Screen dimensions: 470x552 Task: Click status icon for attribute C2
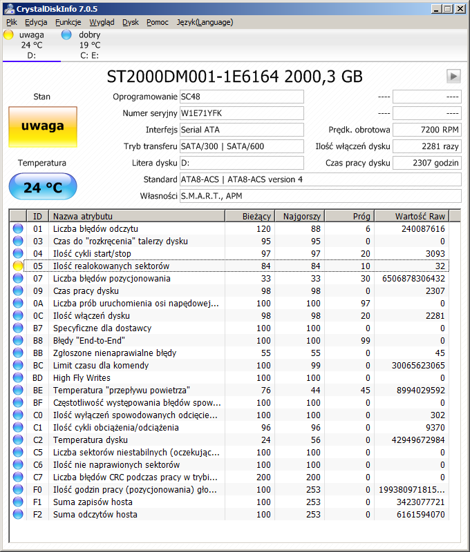click(18, 440)
